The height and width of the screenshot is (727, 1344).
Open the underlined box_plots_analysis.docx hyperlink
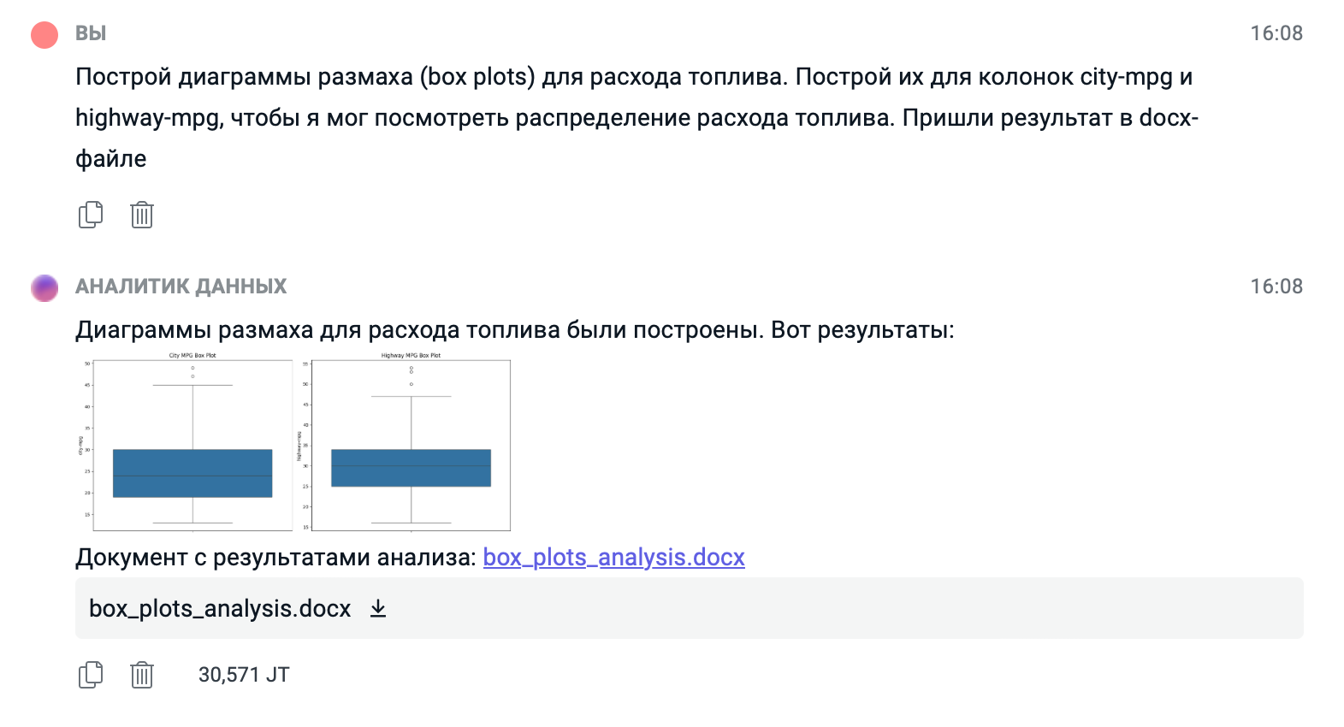coord(613,558)
